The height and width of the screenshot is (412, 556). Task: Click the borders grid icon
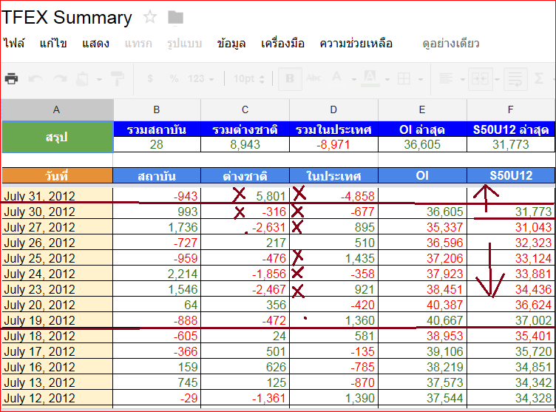click(404, 78)
